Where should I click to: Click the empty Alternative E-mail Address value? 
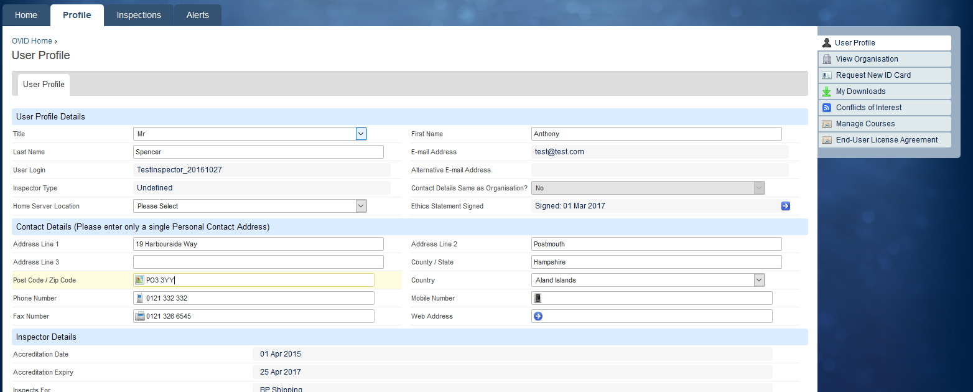click(660, 170)
